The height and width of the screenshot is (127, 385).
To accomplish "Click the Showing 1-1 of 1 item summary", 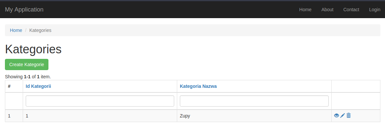I will point(28,77).
